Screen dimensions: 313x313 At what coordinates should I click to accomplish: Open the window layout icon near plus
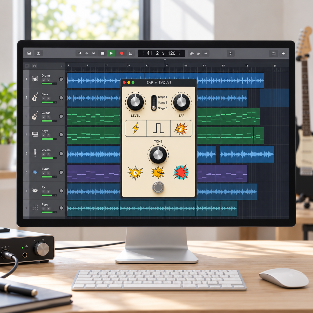(x=274, y=53)
